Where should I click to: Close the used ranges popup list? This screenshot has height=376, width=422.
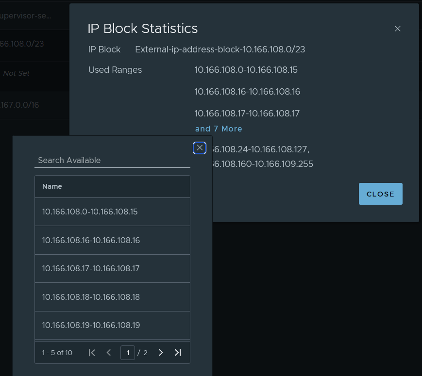tap(200, 148)
